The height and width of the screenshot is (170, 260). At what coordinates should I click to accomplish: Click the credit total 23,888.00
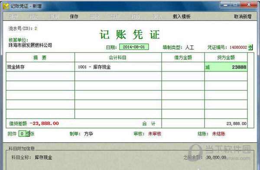click(x=236, y=123)
